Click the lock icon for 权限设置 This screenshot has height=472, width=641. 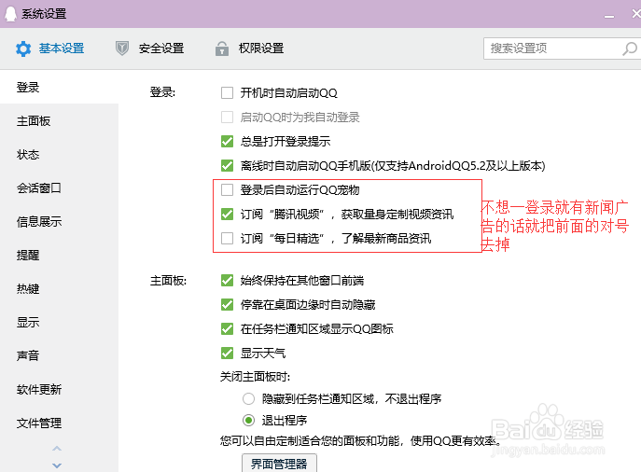[222, 49]
